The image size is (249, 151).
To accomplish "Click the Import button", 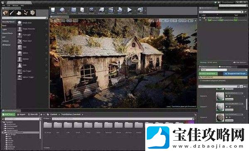I will click(21, 114).
